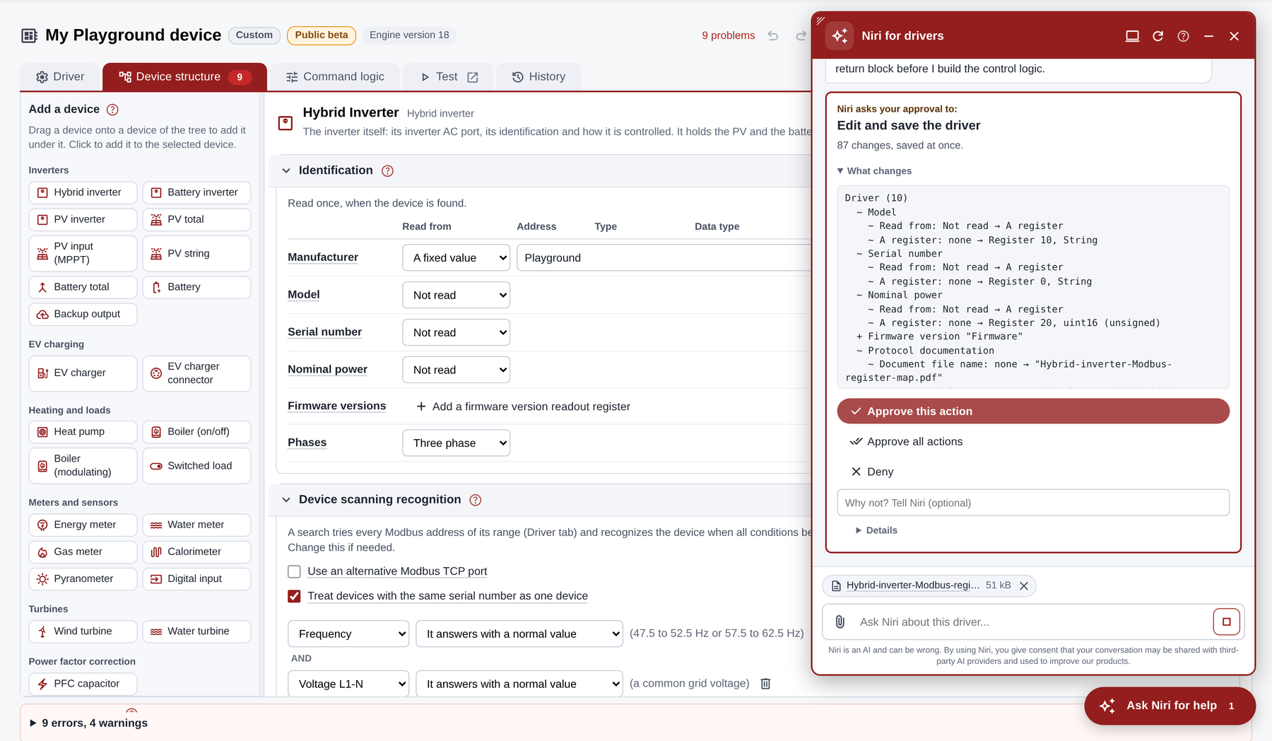Add a PFC capacitor device
The width and height of the screenshot is (1272, 741).
(83, 684)
